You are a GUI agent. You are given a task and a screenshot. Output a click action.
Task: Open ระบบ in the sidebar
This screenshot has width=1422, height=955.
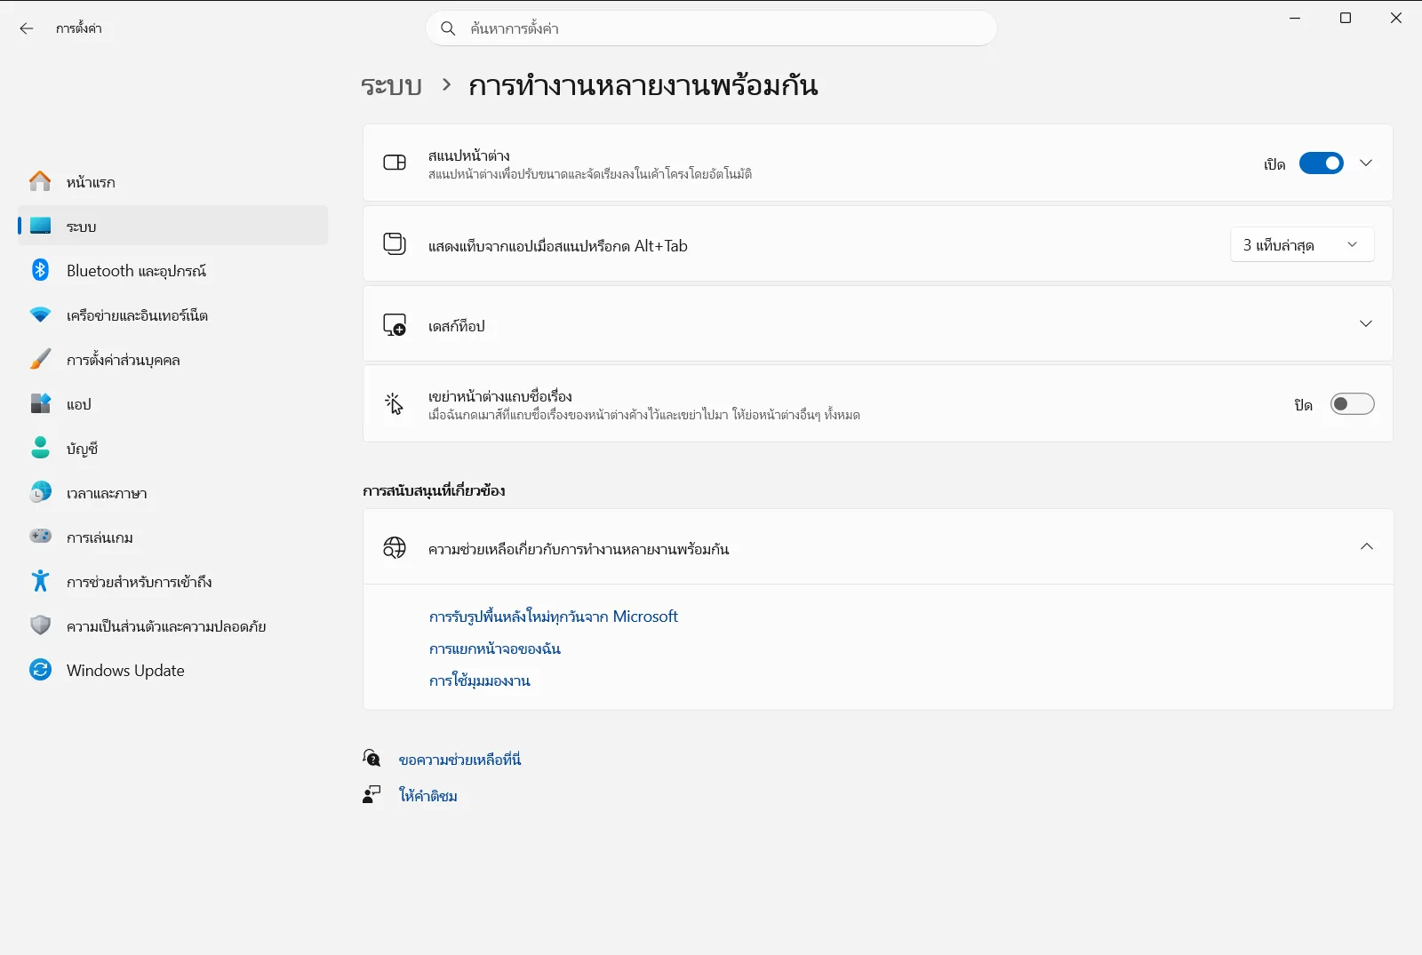point(173,226)
